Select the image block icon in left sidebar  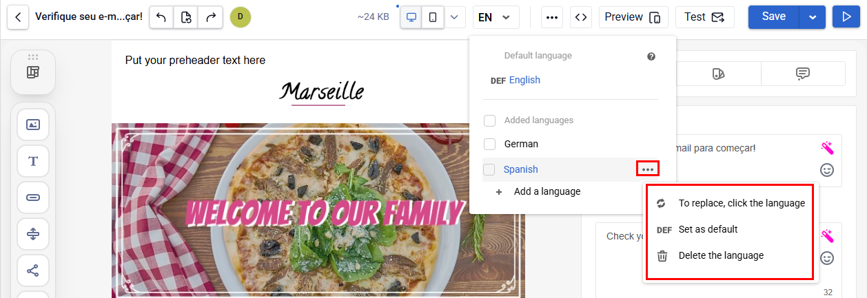(x=33, y=125)
